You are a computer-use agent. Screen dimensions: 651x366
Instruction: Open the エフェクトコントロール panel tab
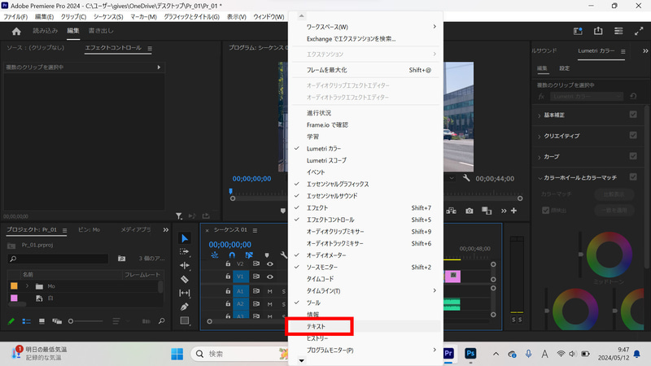113,48
